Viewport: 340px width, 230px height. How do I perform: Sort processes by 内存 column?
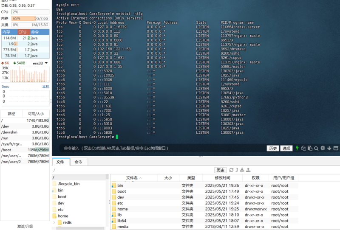(6, 32)
